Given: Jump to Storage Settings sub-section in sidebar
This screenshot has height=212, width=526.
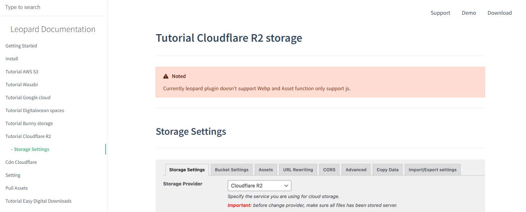Looking at the screenshot, I should tap(32, 149).
